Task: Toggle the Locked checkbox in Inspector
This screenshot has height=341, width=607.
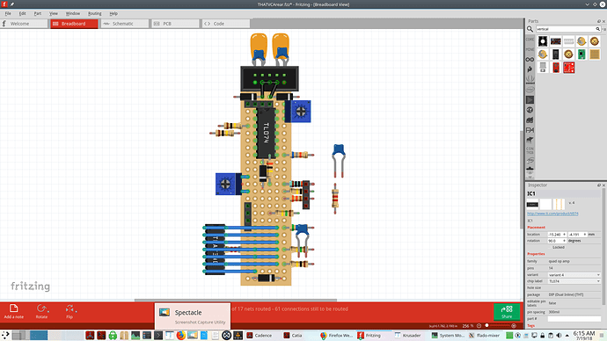Action: (550, 247)
